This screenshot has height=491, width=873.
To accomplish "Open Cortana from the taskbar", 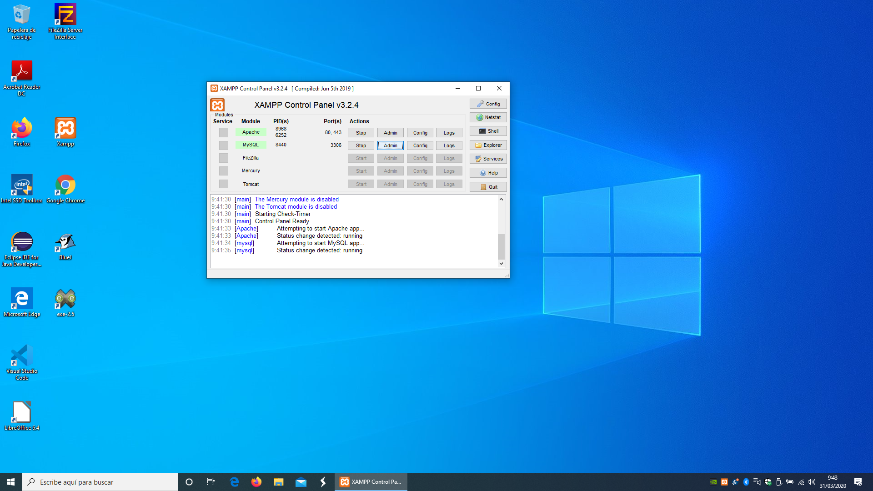I will coord(189,482).
